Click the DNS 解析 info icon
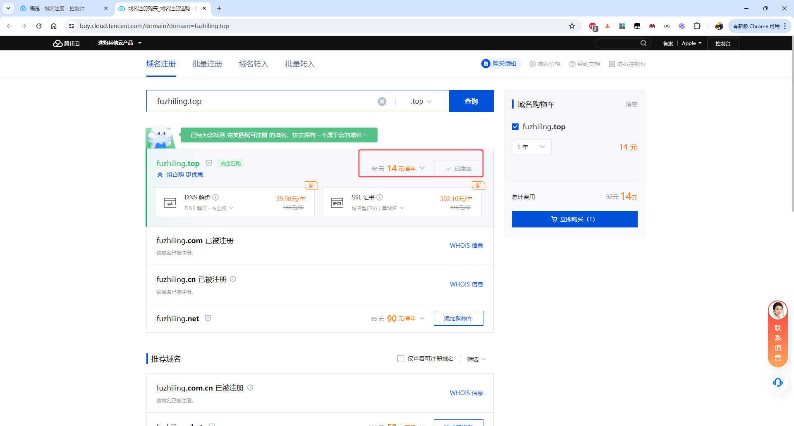This screenshot has height=426, width=794. 216,197
